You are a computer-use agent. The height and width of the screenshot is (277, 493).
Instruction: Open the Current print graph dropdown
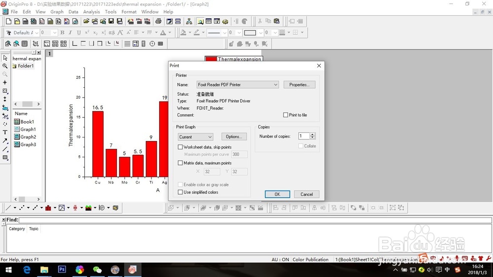195,137
